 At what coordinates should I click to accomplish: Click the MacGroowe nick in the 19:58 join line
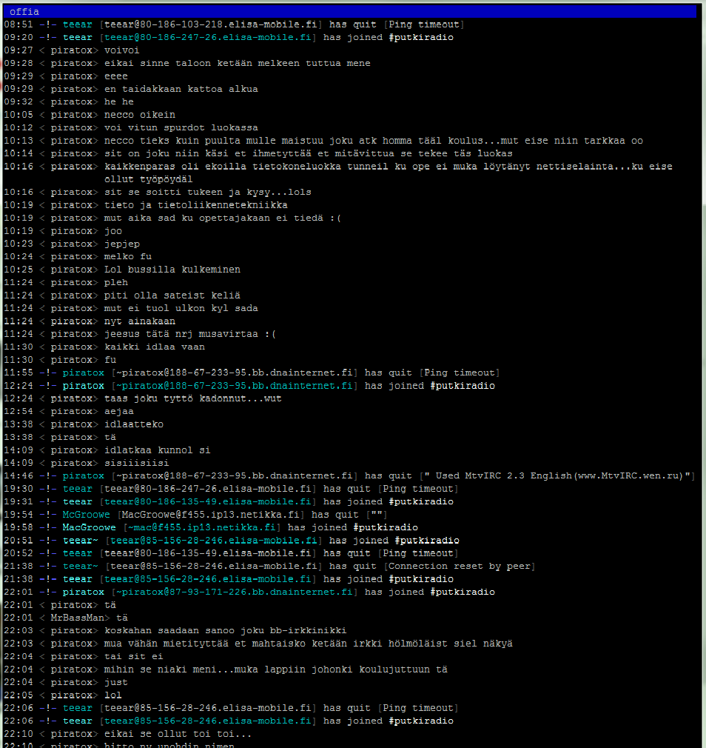(x=90, y=528)
